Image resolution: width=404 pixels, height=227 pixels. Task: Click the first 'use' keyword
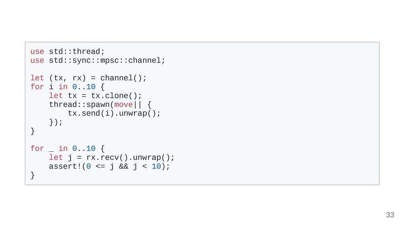click(x=37, y=52)
